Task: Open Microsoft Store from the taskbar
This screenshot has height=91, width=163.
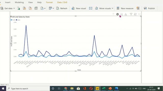Action: tap(78, 88)
